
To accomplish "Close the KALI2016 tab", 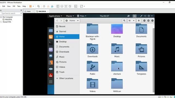I will 48,11.
